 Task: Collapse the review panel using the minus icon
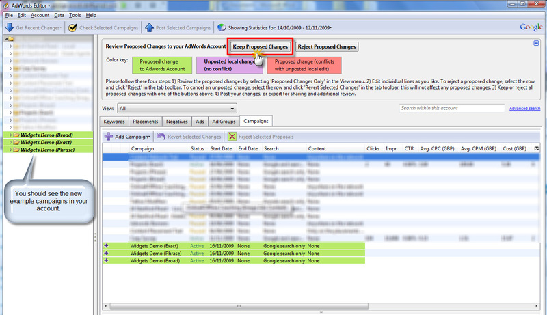536,43
